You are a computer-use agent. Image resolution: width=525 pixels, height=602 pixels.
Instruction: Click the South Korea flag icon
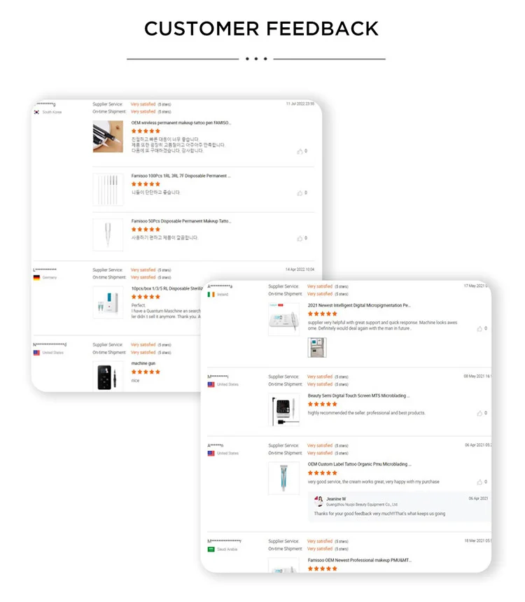point(36,112)
